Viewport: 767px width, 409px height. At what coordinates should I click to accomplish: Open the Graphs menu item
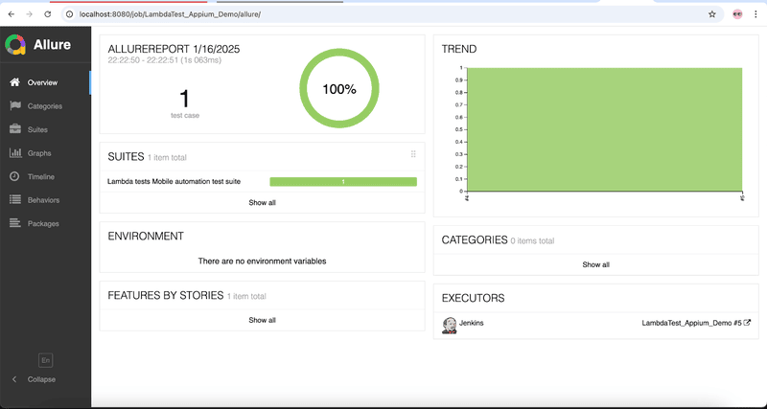pos(45,153)
